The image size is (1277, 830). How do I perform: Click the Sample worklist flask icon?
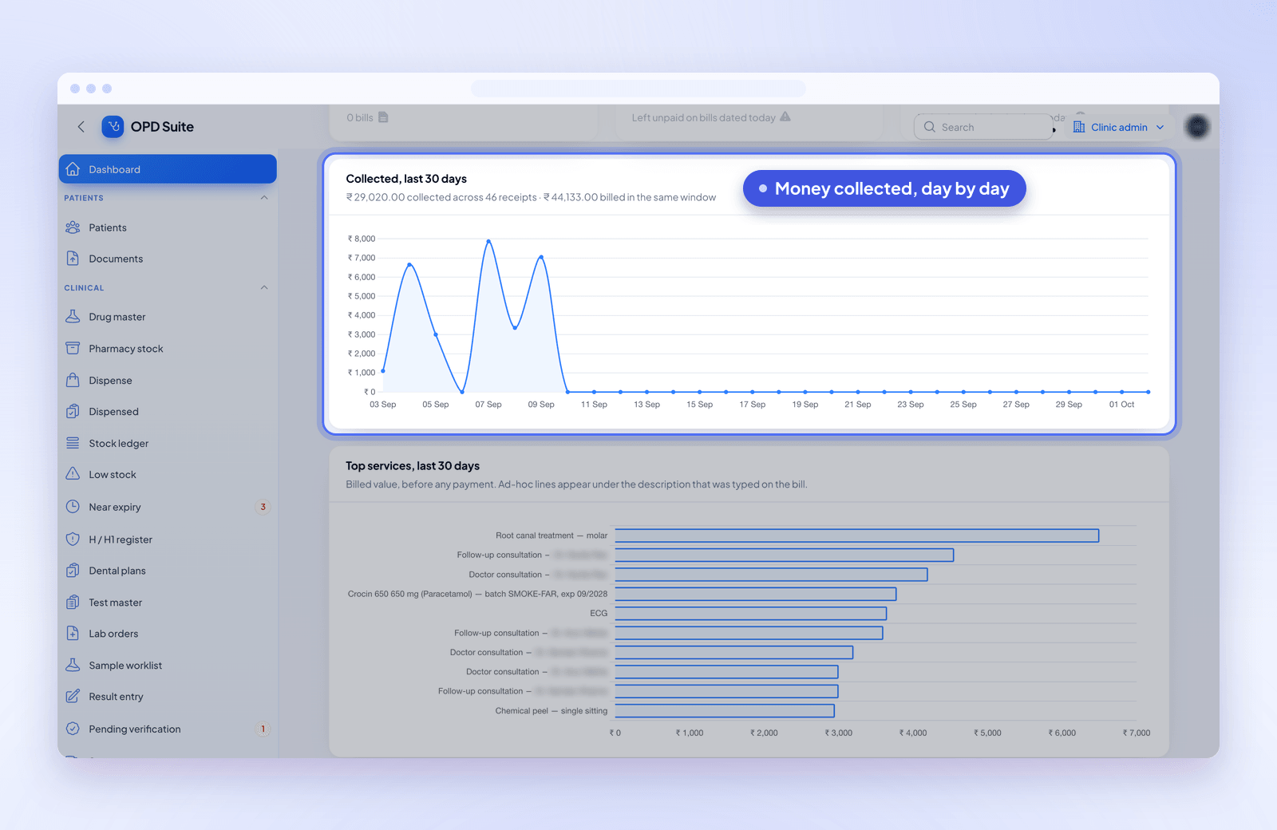73,665
